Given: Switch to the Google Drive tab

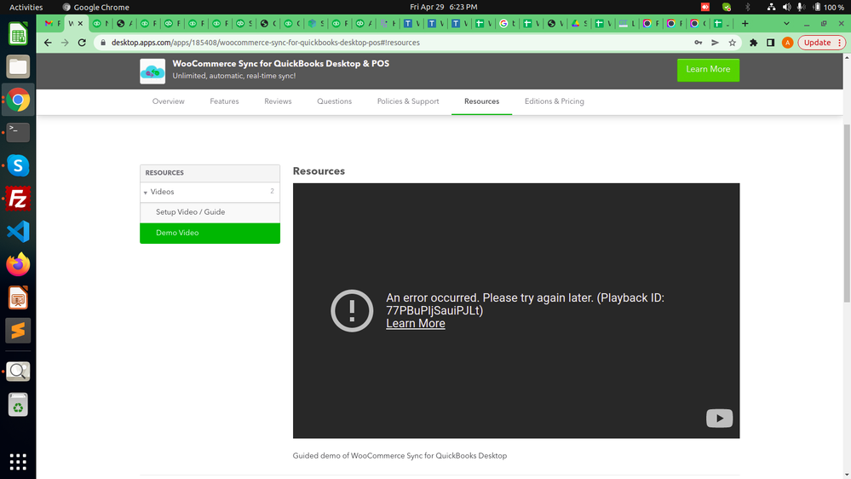Looking at the screenshot, I should (x=579, y=23).
